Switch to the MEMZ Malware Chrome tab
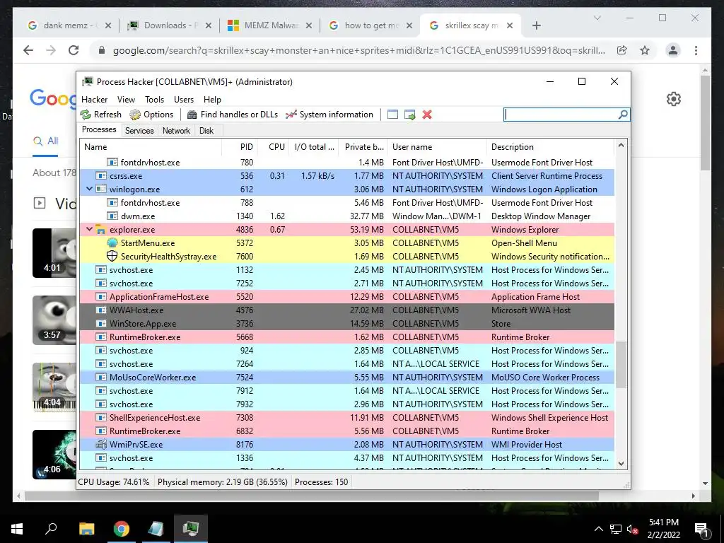 [269, 25]
